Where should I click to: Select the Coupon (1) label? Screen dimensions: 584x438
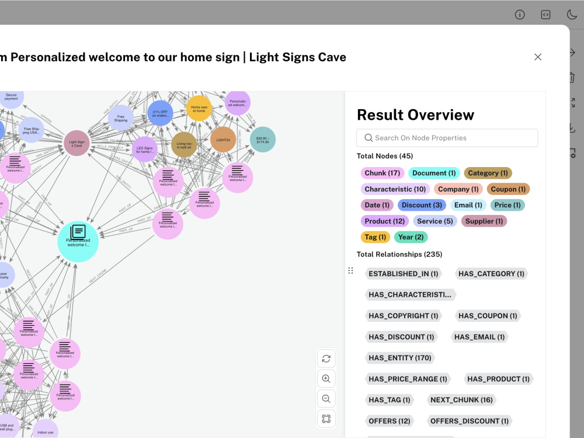(508, 189)
